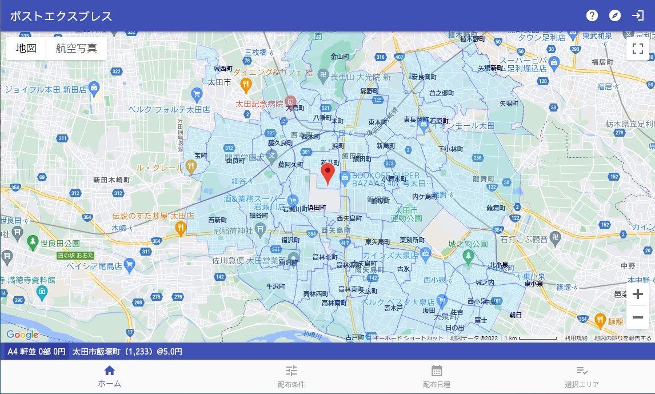Zoom out the map with minus button
The width and height of the screenshot is (655, 394).
pyautogui.click(x=638, y=317)
